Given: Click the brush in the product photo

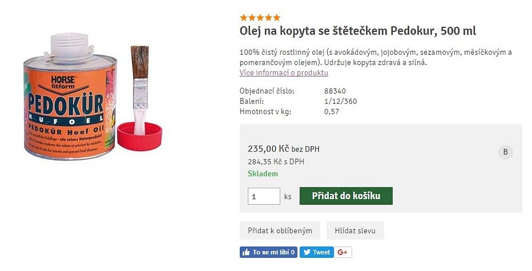Looking at the screenshot, I should [139, 85].
